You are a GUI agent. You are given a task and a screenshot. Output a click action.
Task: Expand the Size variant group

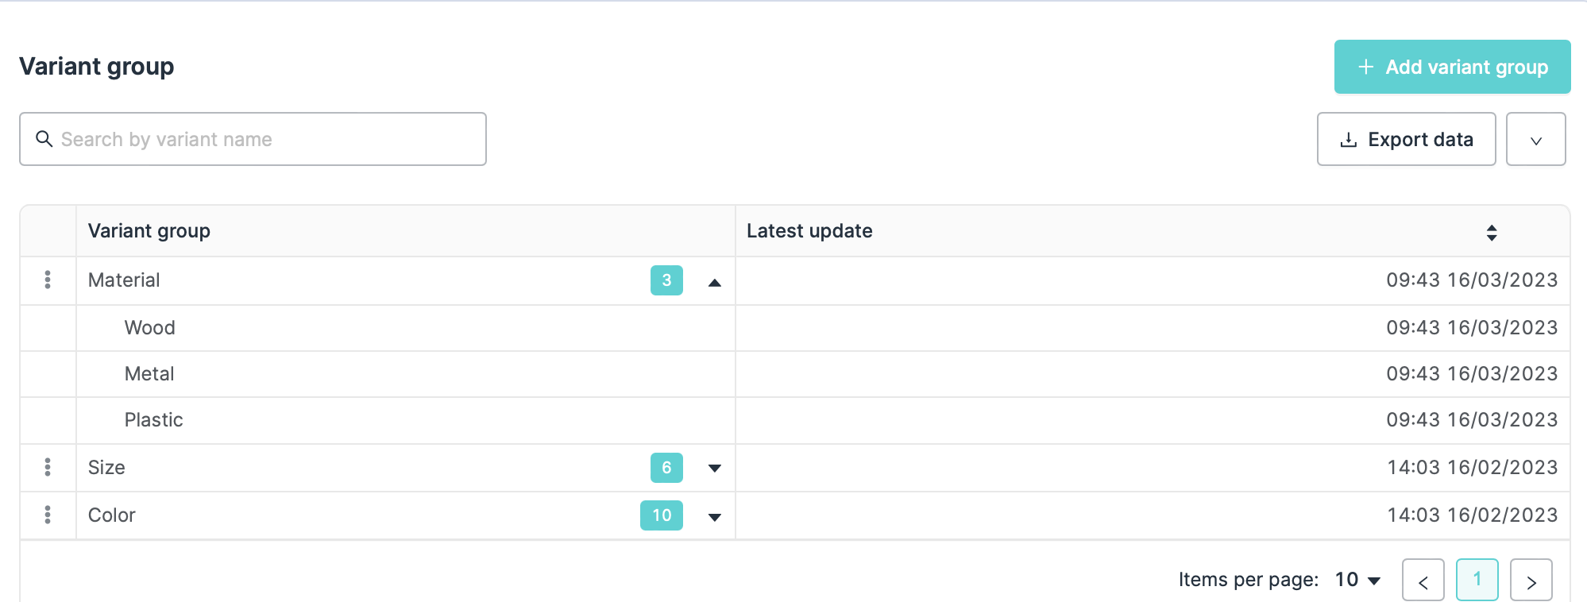click(714, 469)
